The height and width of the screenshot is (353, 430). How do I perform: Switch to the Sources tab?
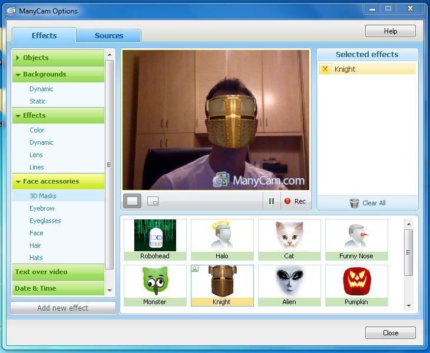pyautogui.click(x=109, y=36)
